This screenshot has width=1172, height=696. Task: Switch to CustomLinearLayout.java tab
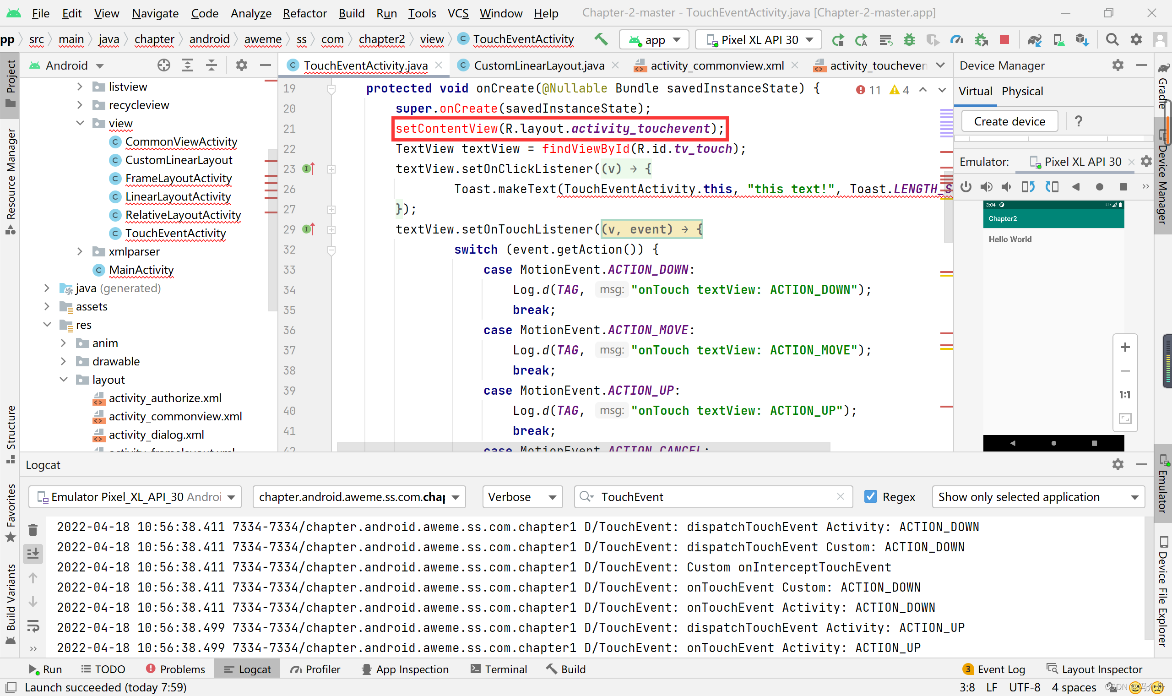point(538,65)
